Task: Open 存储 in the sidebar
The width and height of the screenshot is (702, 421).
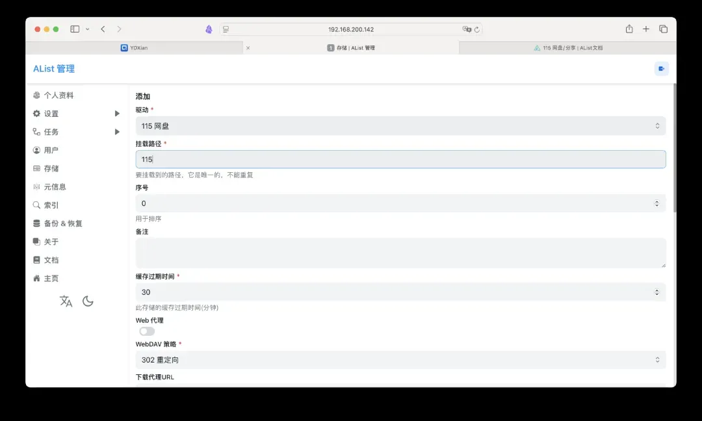Action: (x=51, y=168)
